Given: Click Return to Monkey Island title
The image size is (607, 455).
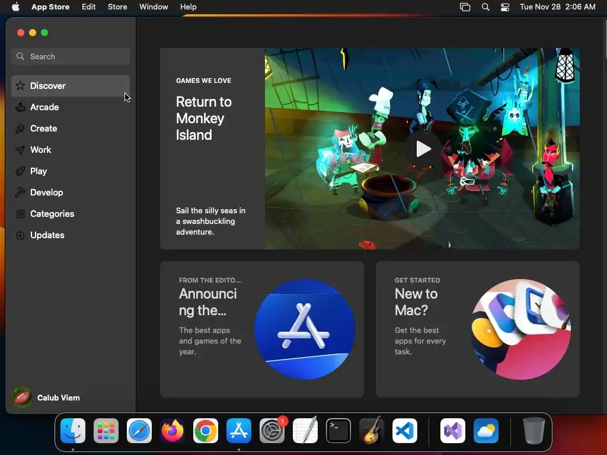Looking at the screenshot, I should tap(204, 118).
